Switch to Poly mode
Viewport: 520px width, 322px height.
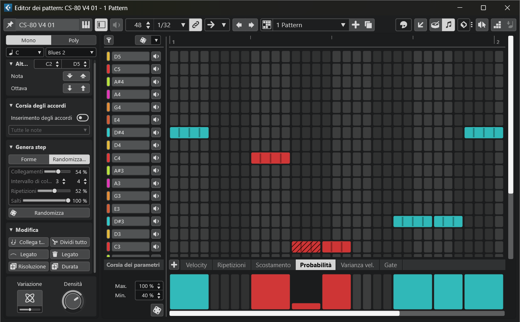pyautogui.click(x=74, y=40)
